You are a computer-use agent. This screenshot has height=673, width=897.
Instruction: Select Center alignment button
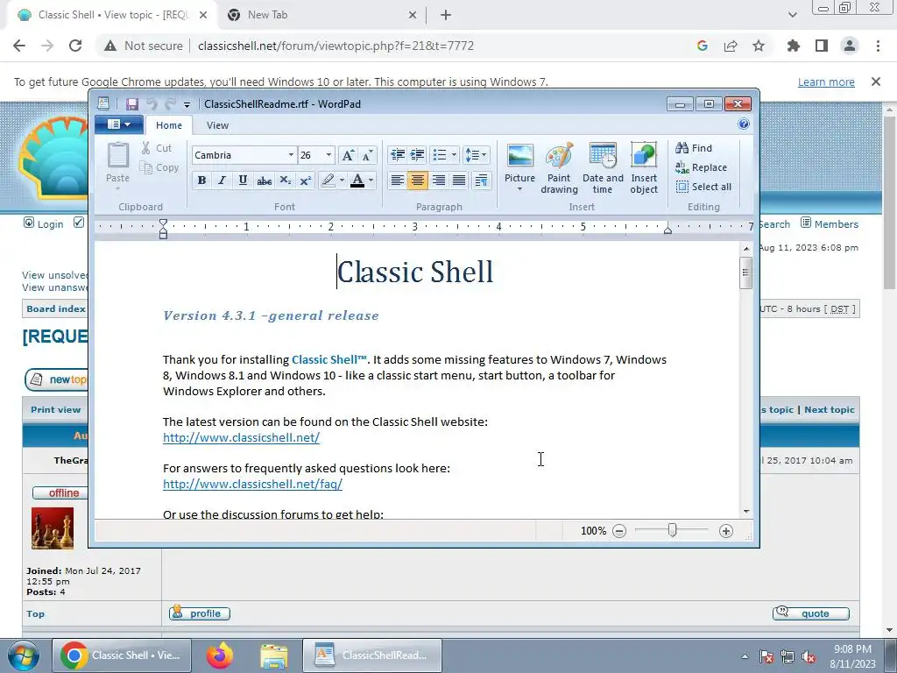[x=418, y=181]
